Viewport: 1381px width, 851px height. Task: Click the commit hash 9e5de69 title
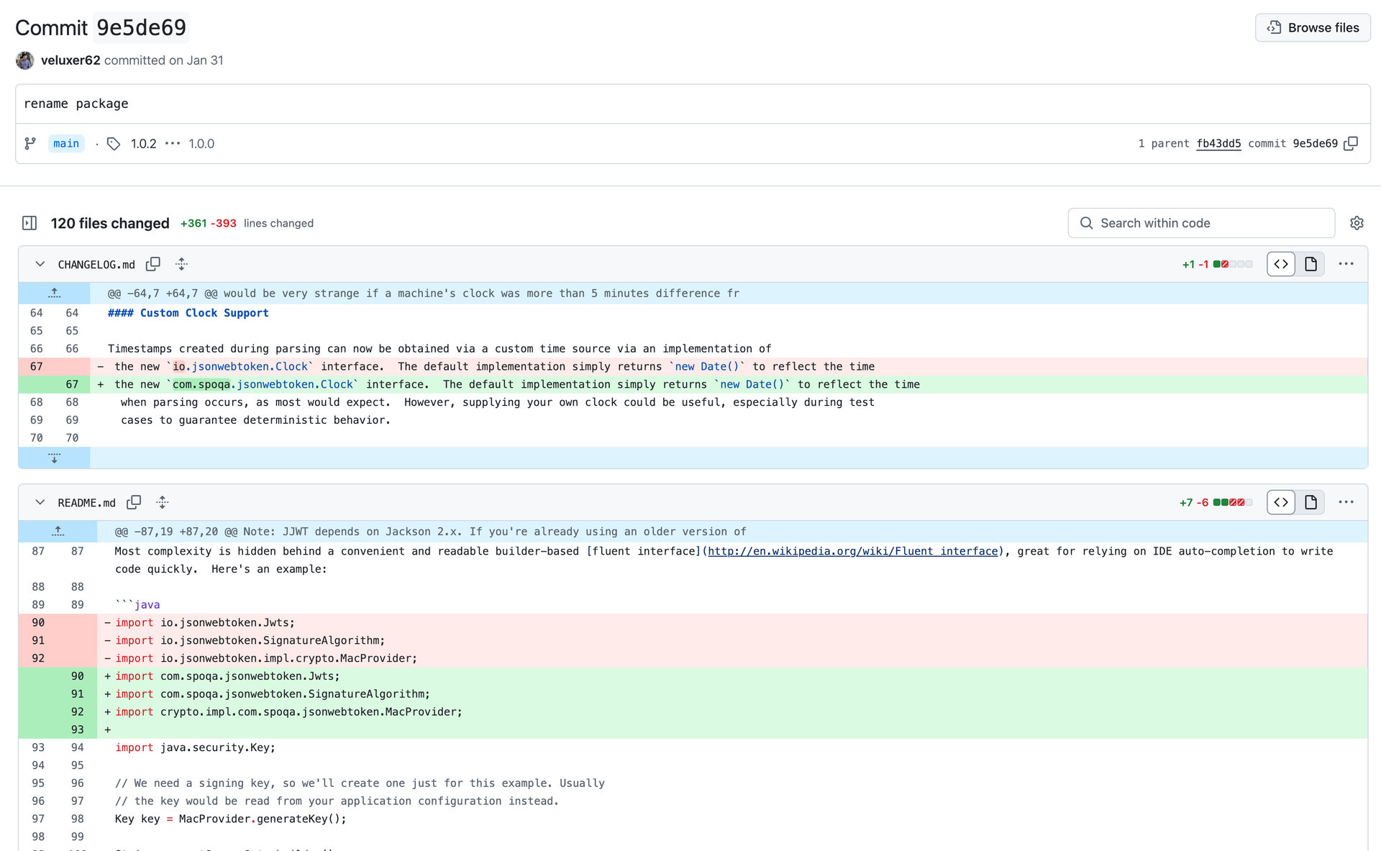142,27
